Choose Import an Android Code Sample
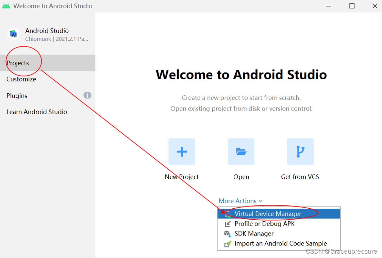Image resolution: width=382 pixels, height=258 pixels. coord(279,243)
